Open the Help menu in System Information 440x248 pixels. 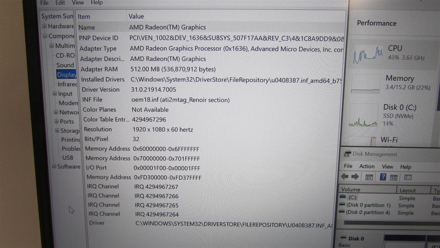97,3
